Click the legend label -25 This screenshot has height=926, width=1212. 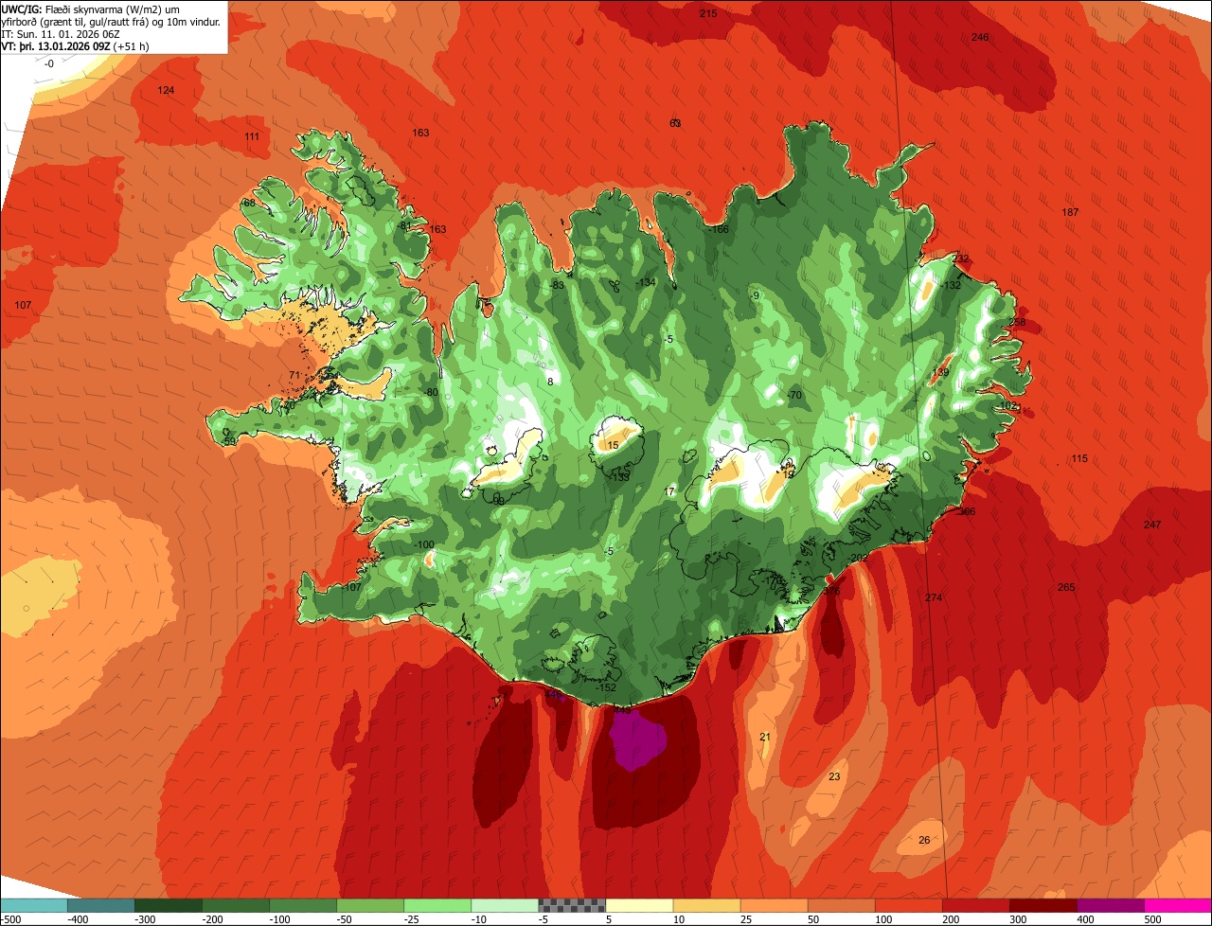[x=411, y=918]
